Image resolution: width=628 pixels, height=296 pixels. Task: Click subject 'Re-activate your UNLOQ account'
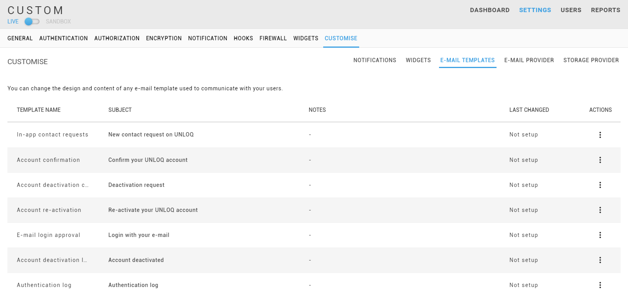[x=153, y=210]
